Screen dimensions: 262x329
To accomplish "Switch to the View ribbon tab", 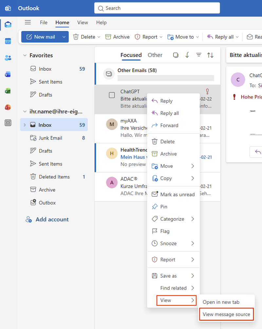I will click(x=83, y=22).
